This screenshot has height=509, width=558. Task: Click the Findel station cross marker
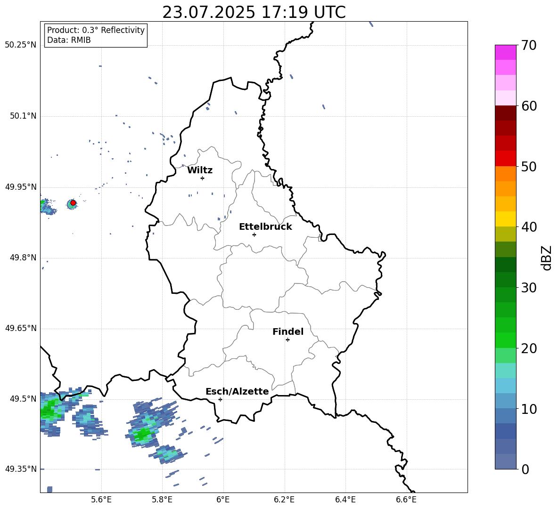coord(287,340)
